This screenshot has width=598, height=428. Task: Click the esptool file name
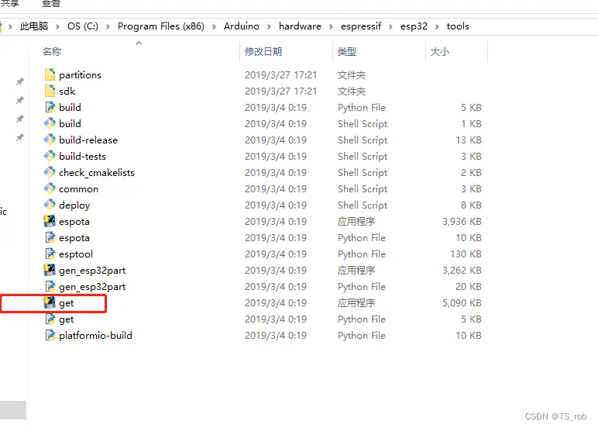pos(76,254)
